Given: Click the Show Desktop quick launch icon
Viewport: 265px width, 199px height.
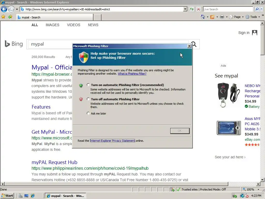Looking at the screenshot, I should coord(26,196).
